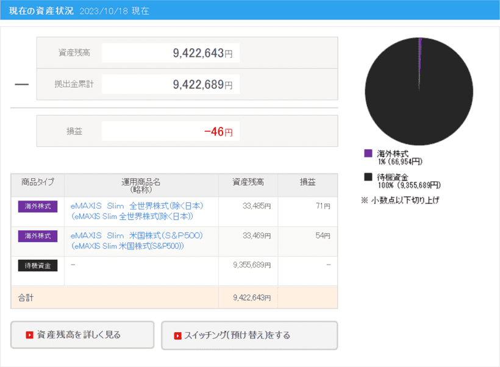This screenshot has height=367, width=500.
Task: Click the black 待機資金 legend marker
Action: pyautogui.click(x=367, y=176)
